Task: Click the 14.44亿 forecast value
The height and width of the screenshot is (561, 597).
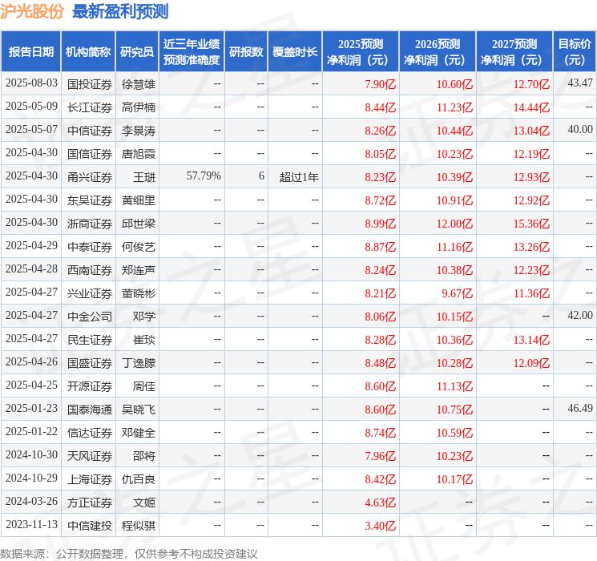Action: tap(531, 107)
